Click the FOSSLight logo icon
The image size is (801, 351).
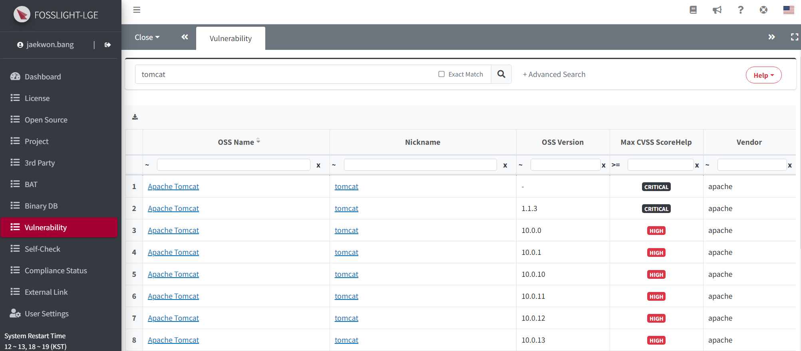tap(22, 15)
